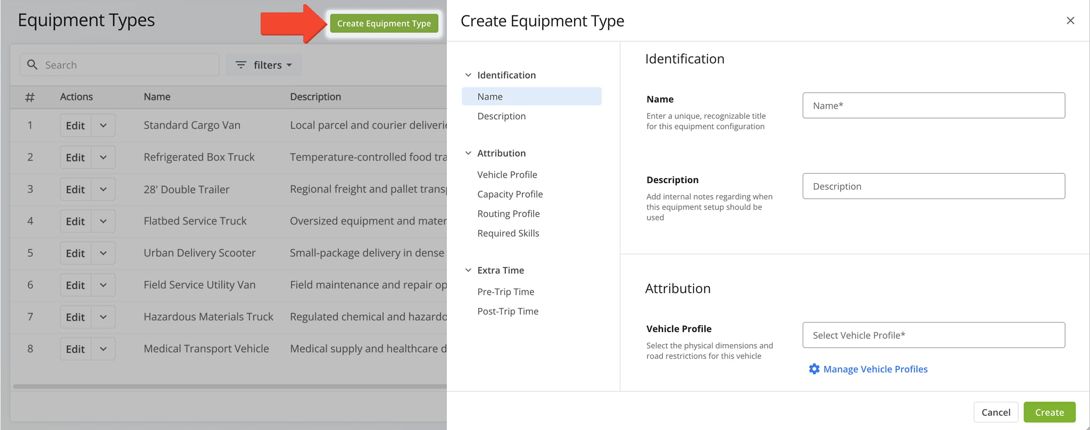Viewport: 1090px width, 430px height.
Task: Open the action dropdown for Standard Cargo Van
Action: click(103, 126)
